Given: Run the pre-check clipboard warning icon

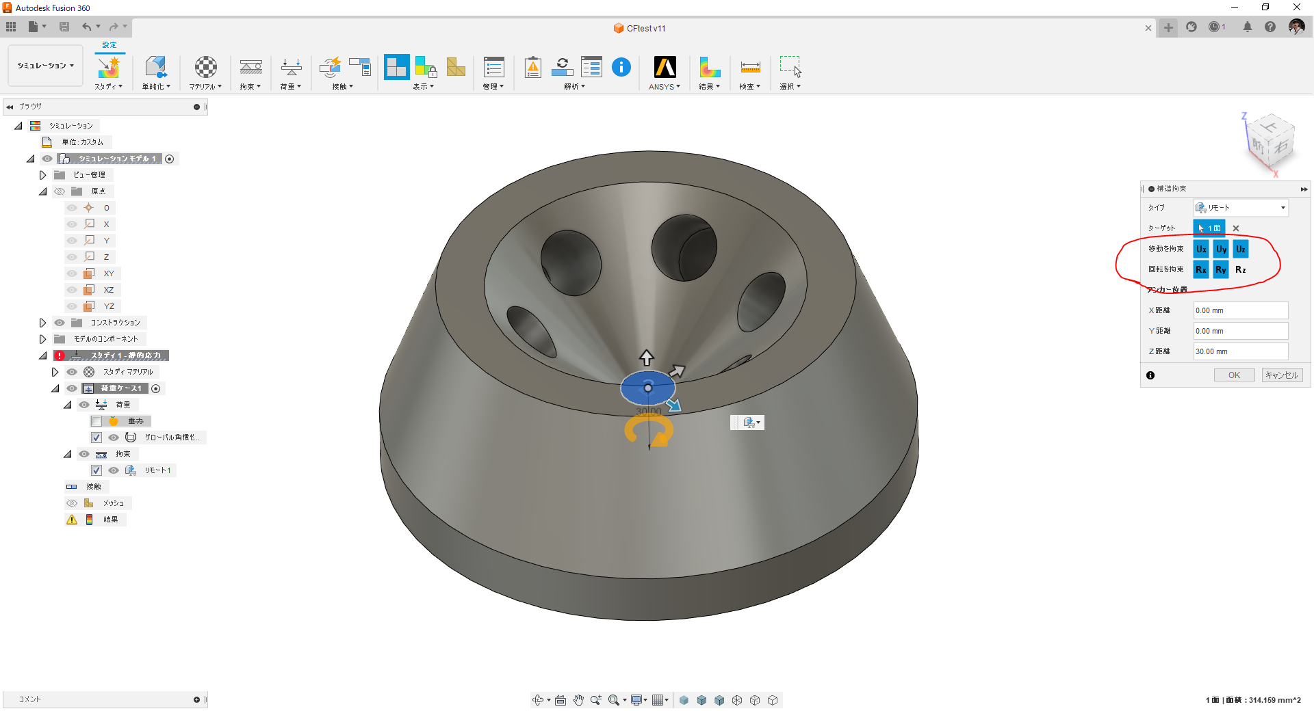Looking at the screenshot, I should click(x=533, y=68).
